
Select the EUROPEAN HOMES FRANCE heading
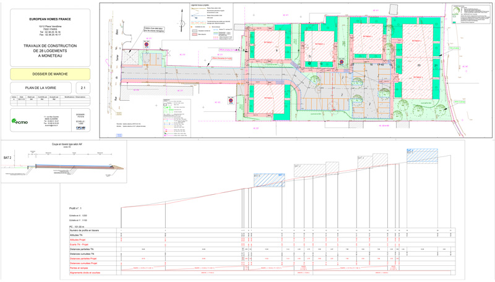click(x=49, y=20)
